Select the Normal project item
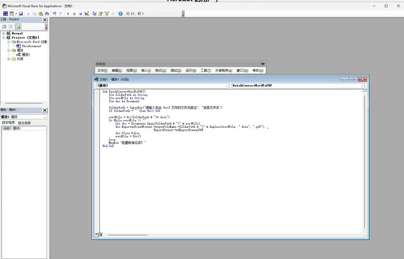The height and width of the screenshot is (259, 404). [17, 33]
